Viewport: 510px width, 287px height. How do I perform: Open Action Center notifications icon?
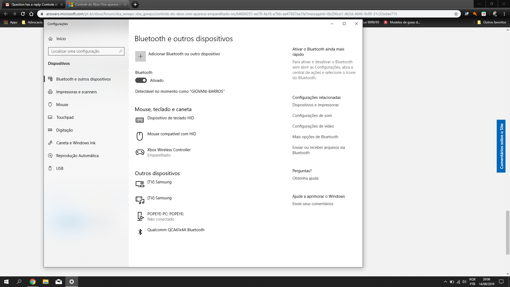click(501, 282)
